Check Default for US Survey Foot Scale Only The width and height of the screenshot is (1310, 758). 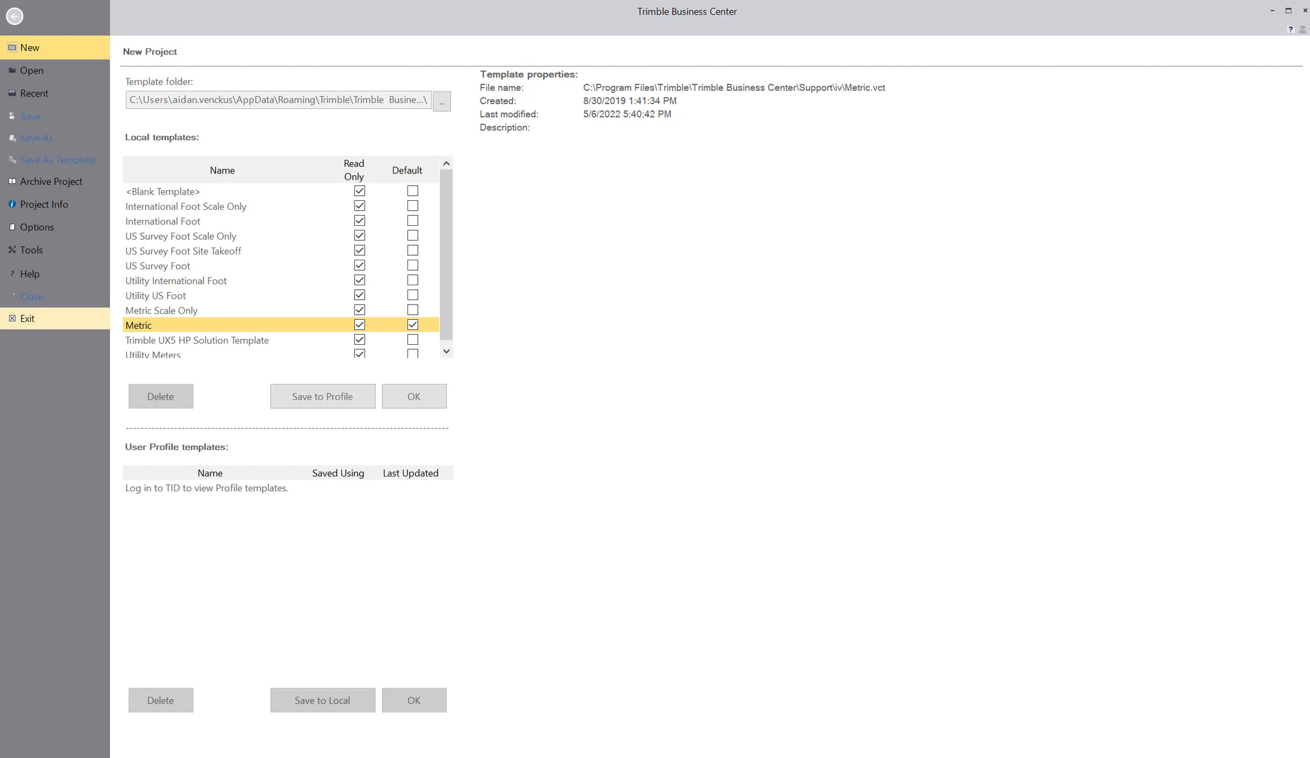pos(413,235)
